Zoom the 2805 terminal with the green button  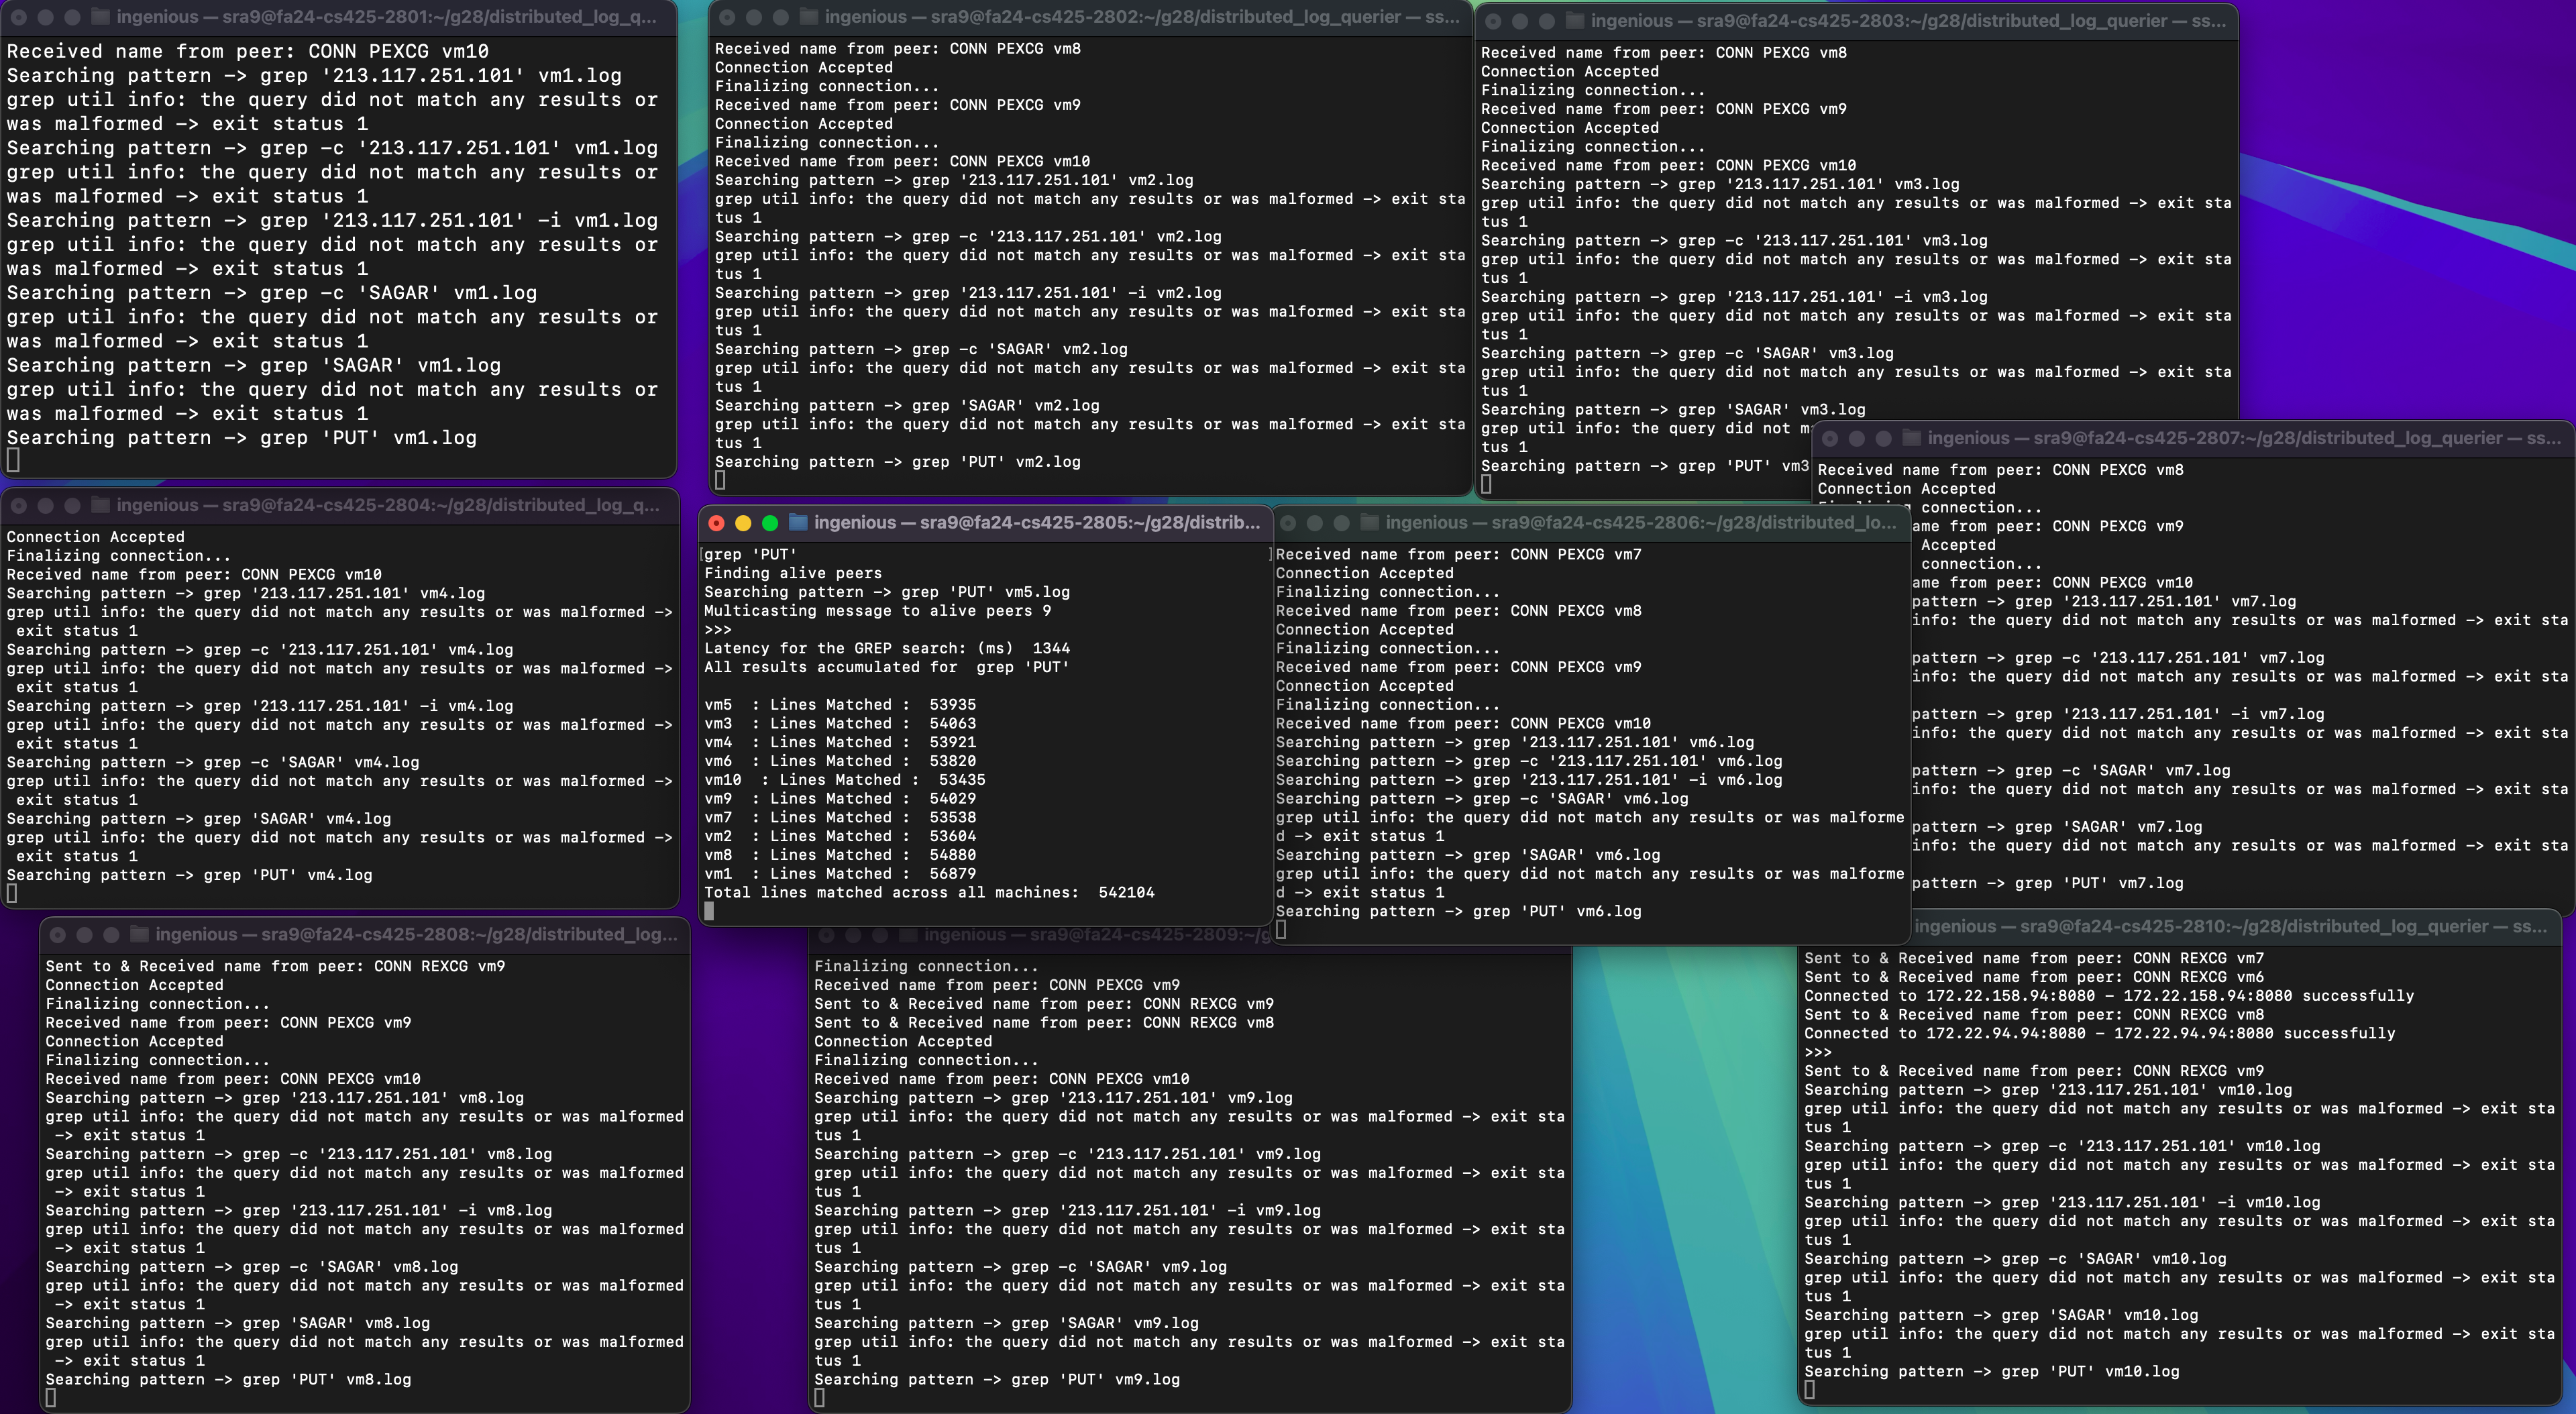click(770, 523)
